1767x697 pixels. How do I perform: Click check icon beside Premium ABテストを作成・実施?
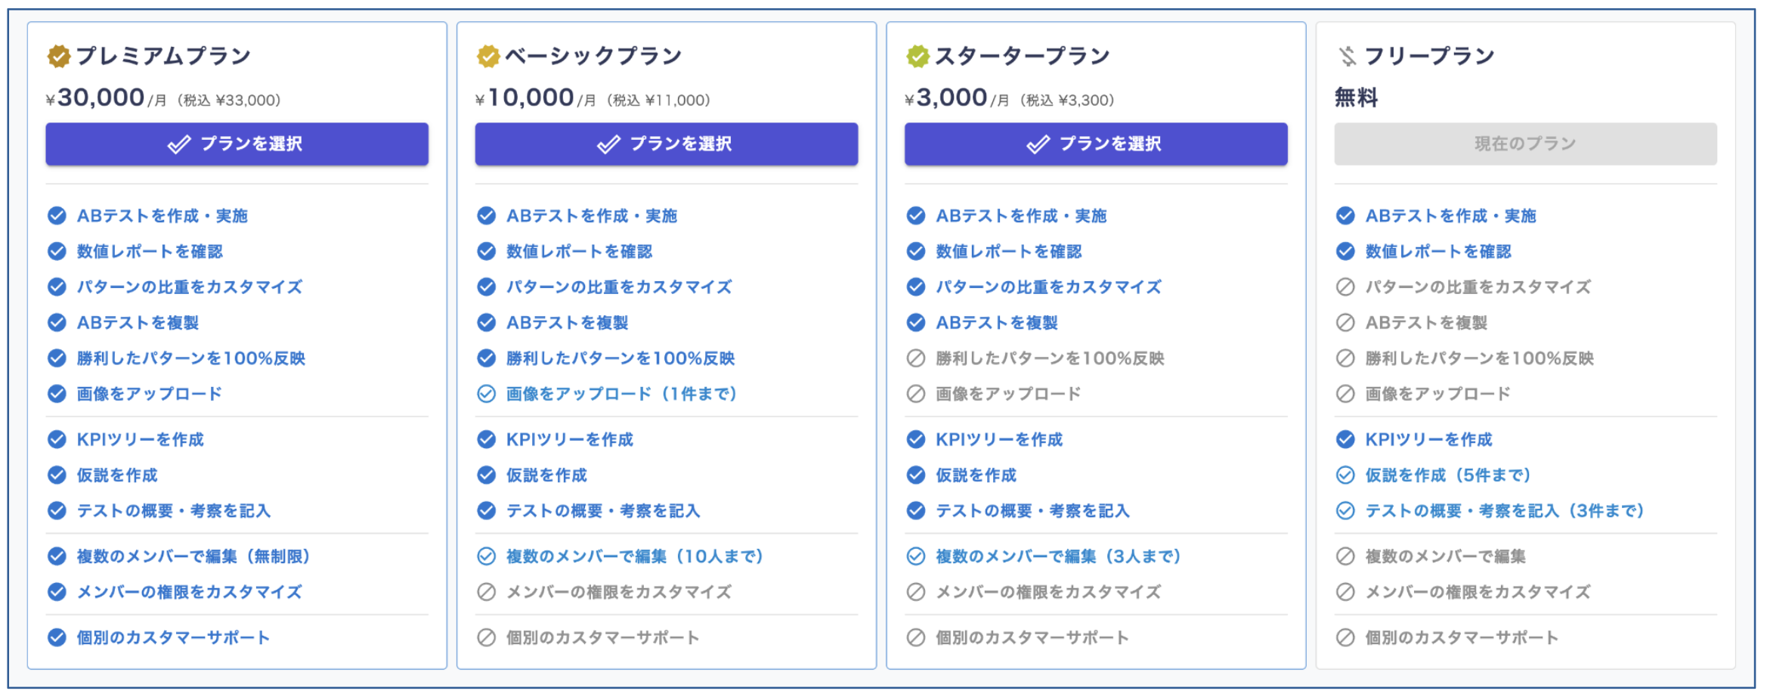[x=57, y=216]
